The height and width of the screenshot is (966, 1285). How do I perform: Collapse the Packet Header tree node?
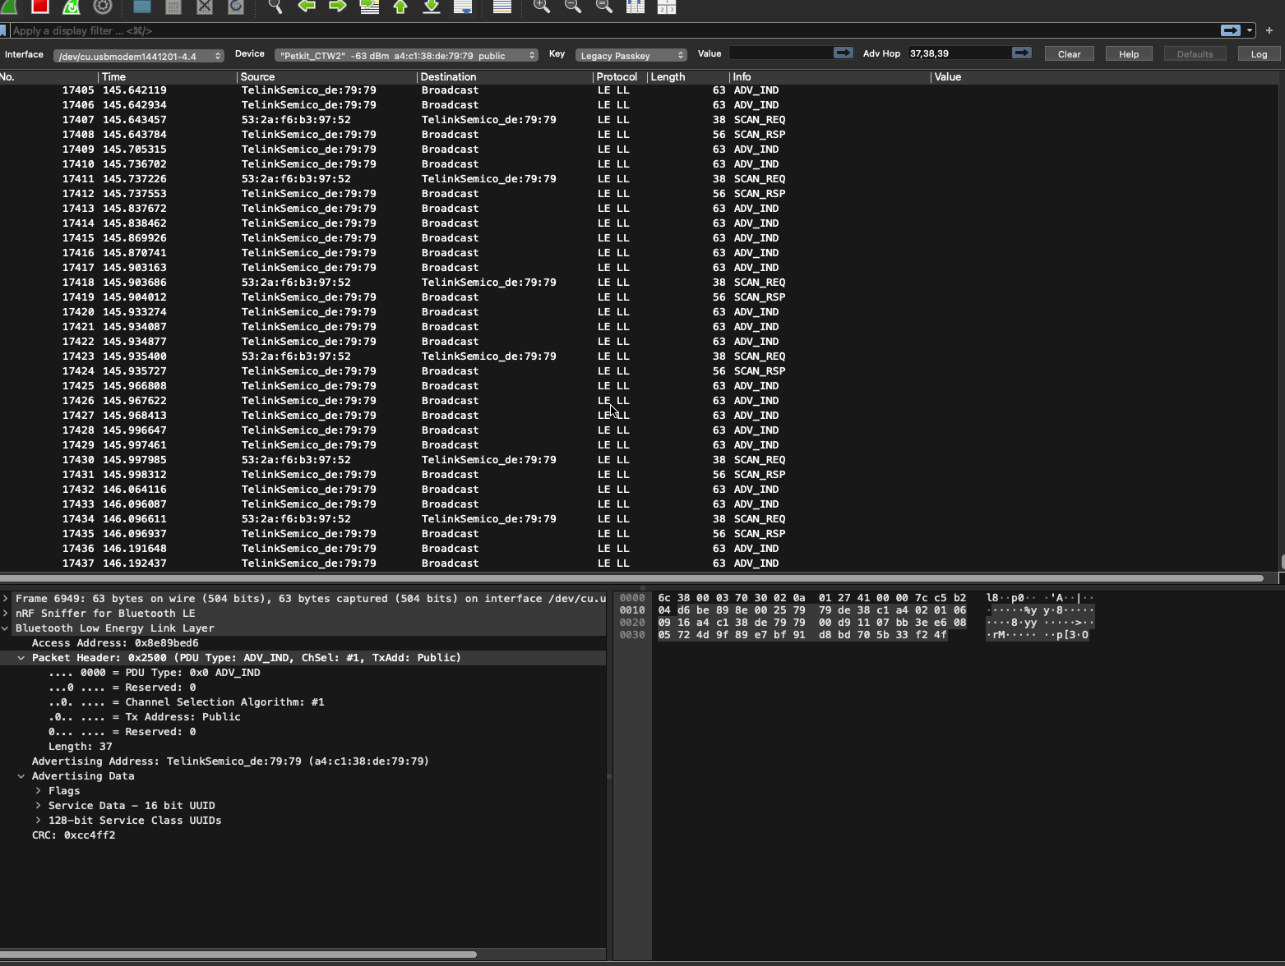point(21,658)
